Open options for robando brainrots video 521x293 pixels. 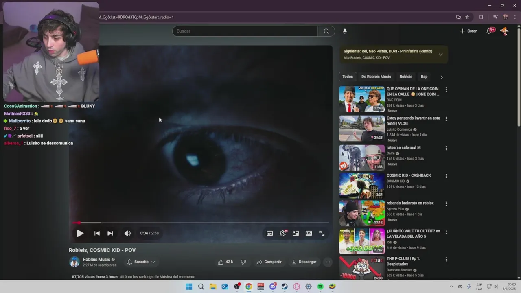[x=446, y=204]
